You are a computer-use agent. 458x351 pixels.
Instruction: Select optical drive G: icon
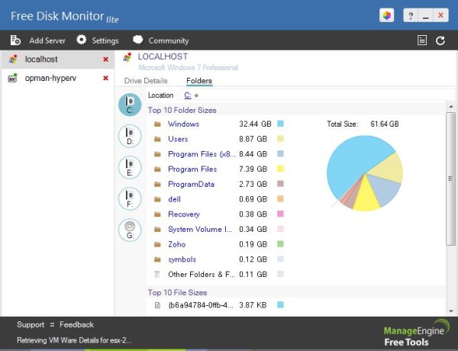click(x=130, y=230)
